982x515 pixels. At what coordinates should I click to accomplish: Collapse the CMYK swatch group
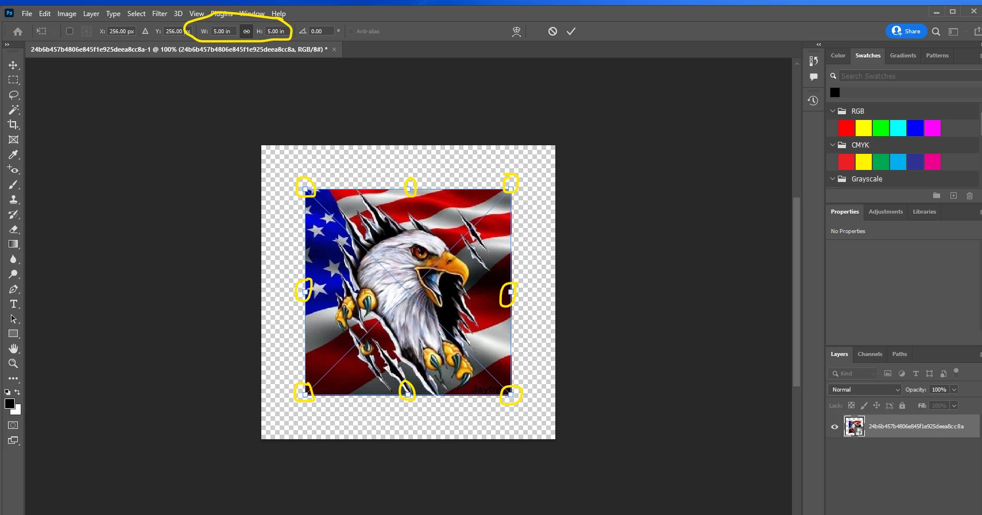(833, 145)
